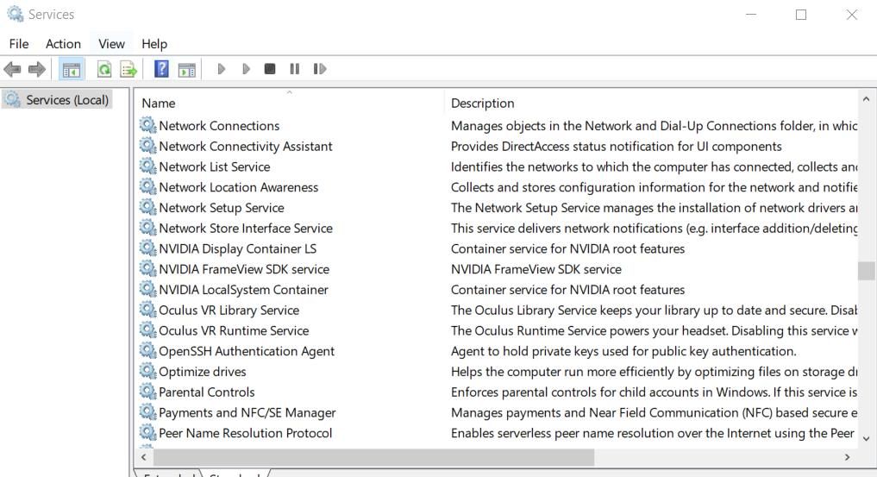Click the vertical scrollbar down arrow

866,438
